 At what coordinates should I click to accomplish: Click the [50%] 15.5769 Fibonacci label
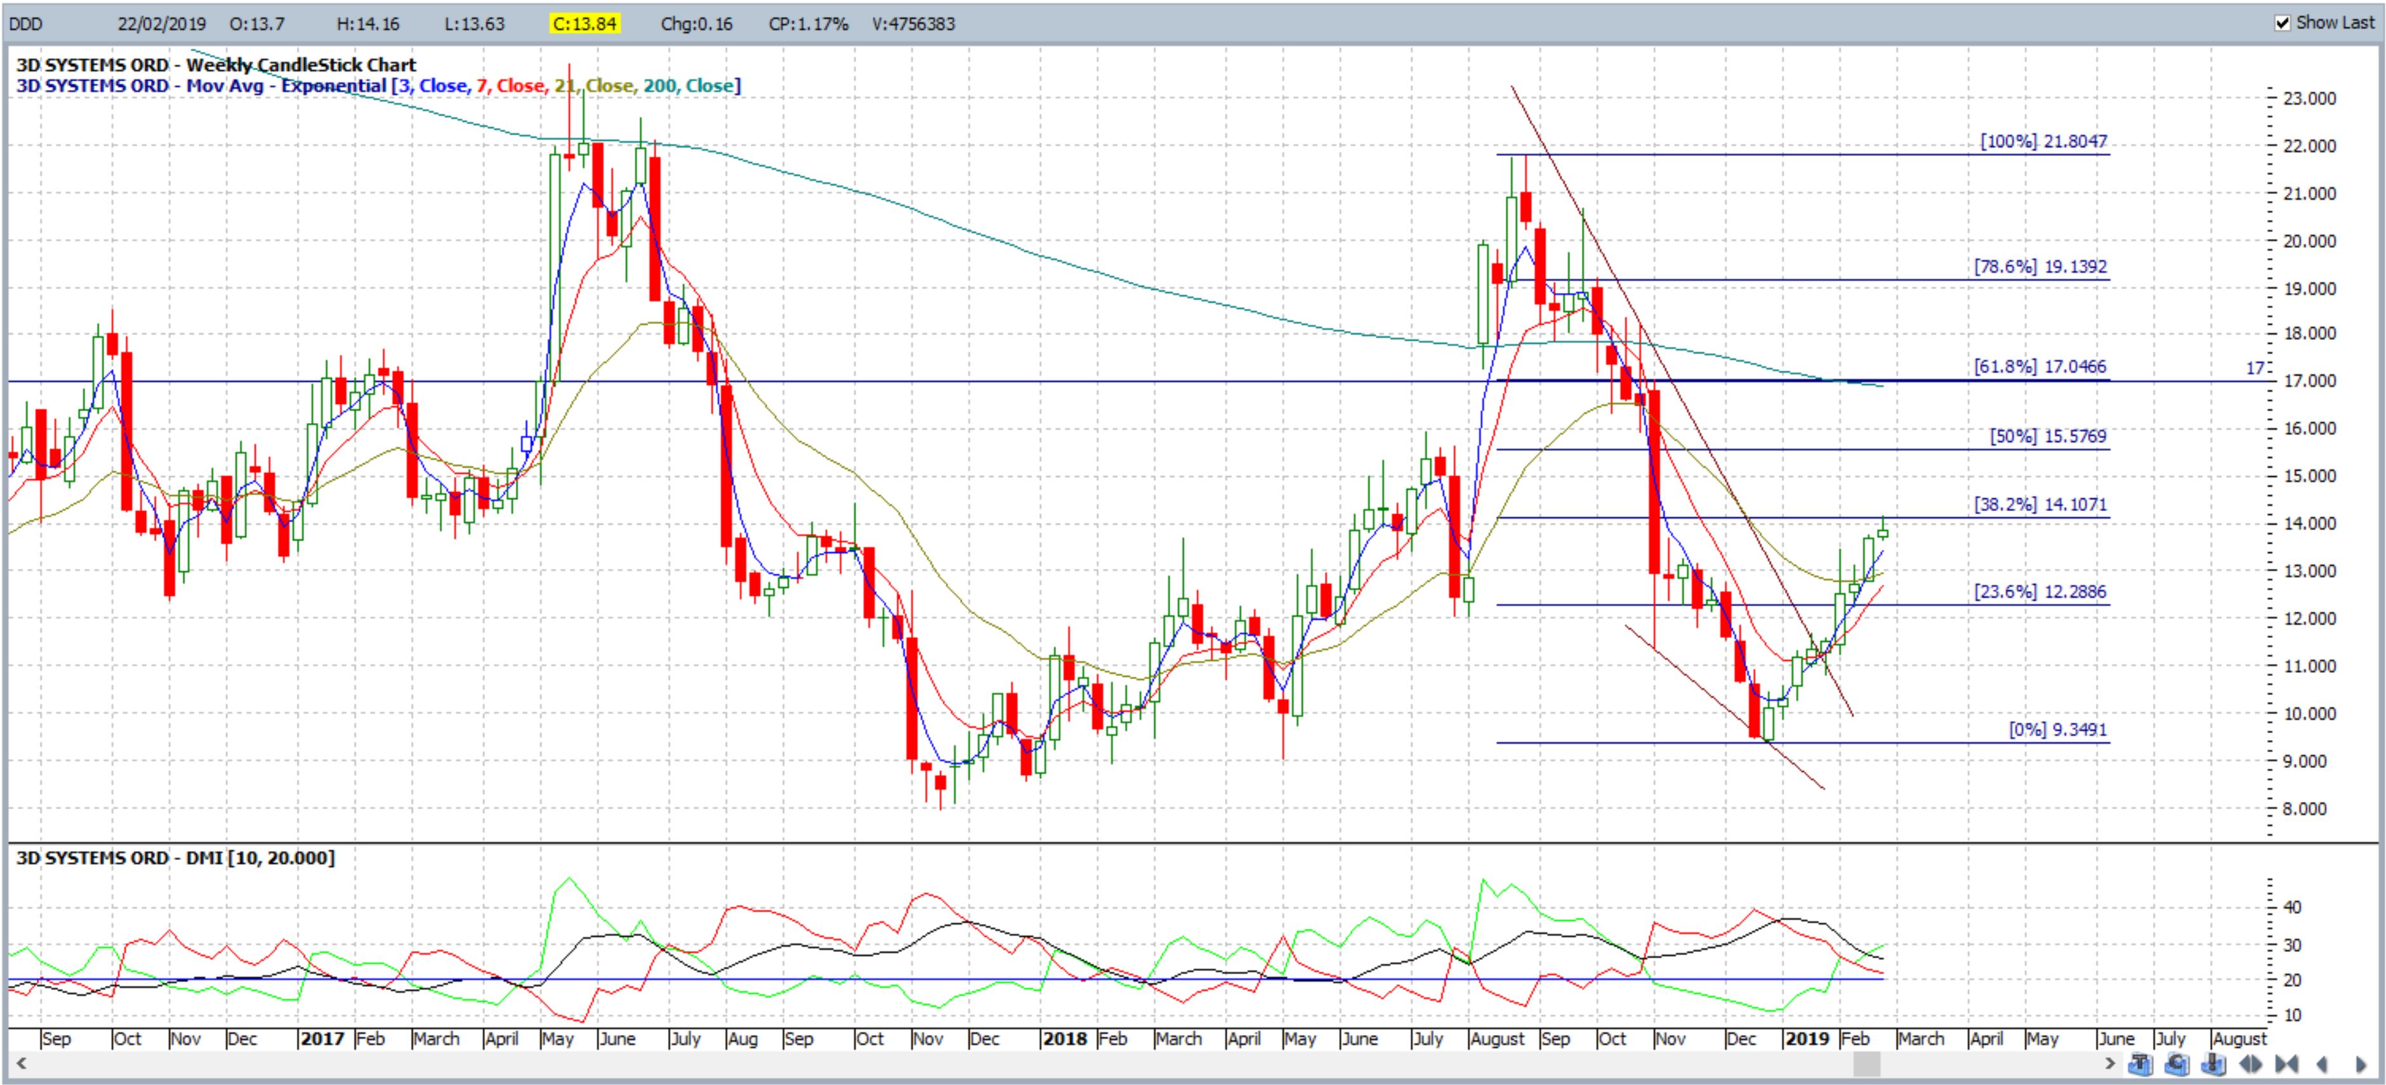pos(2048,436)
